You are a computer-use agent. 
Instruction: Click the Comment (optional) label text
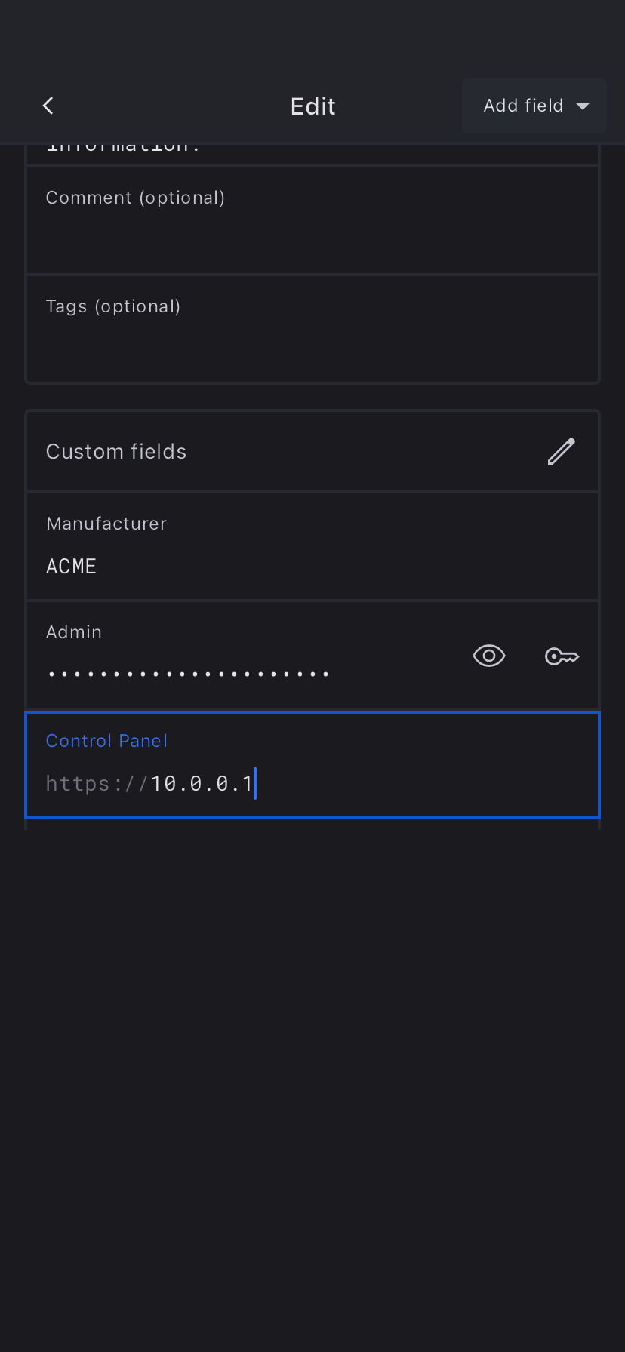click(135, 198)
